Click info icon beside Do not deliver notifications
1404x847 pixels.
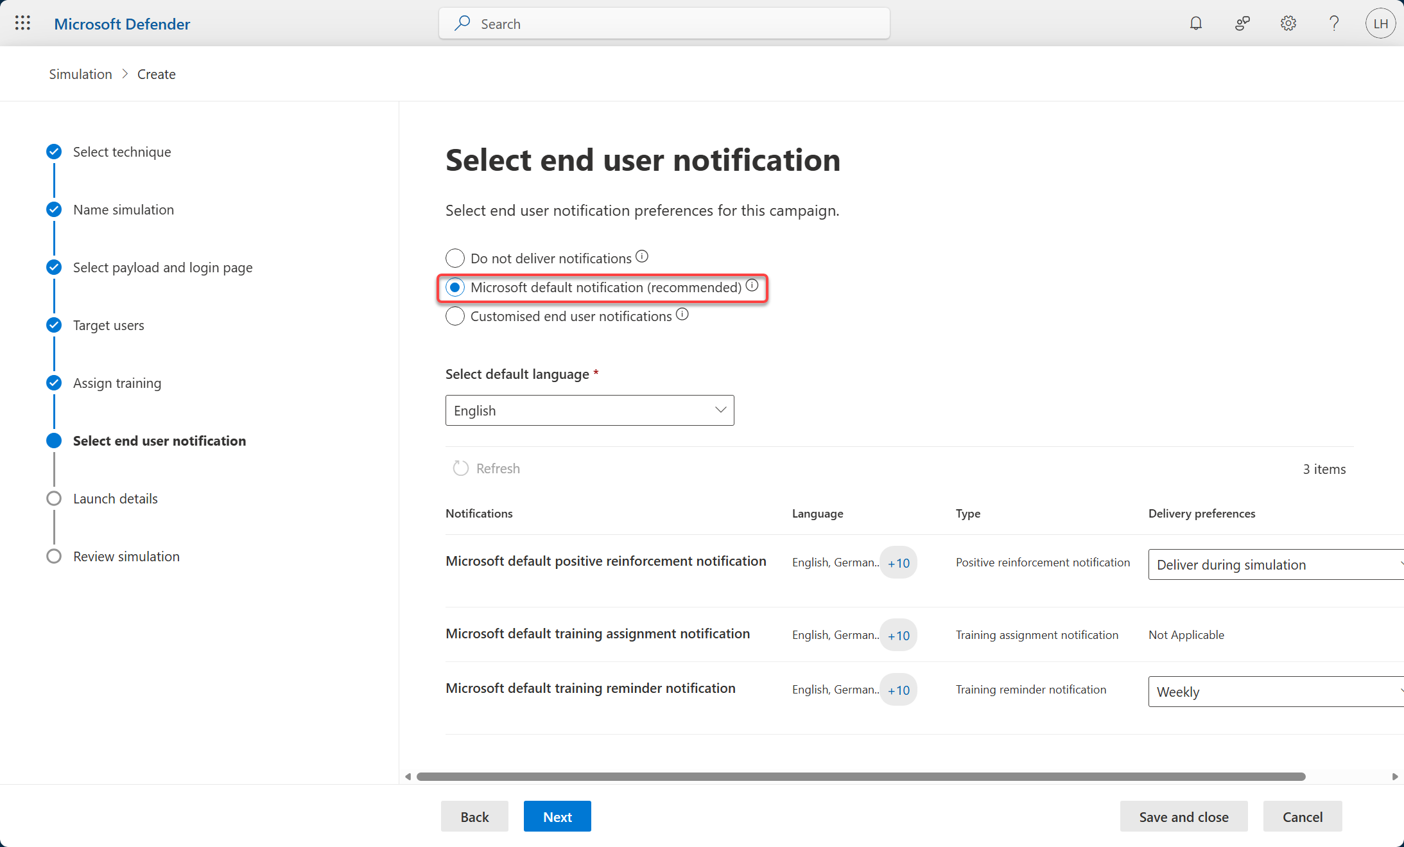point(642,257)
